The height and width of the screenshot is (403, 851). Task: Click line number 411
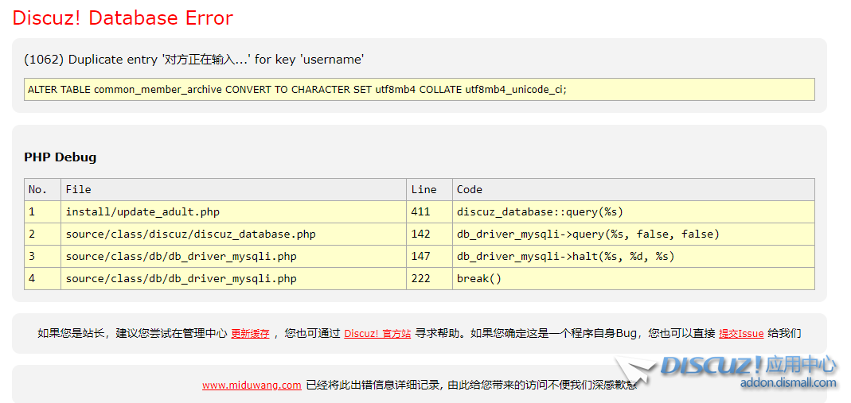pyautogui.click(x=429, y=211)
